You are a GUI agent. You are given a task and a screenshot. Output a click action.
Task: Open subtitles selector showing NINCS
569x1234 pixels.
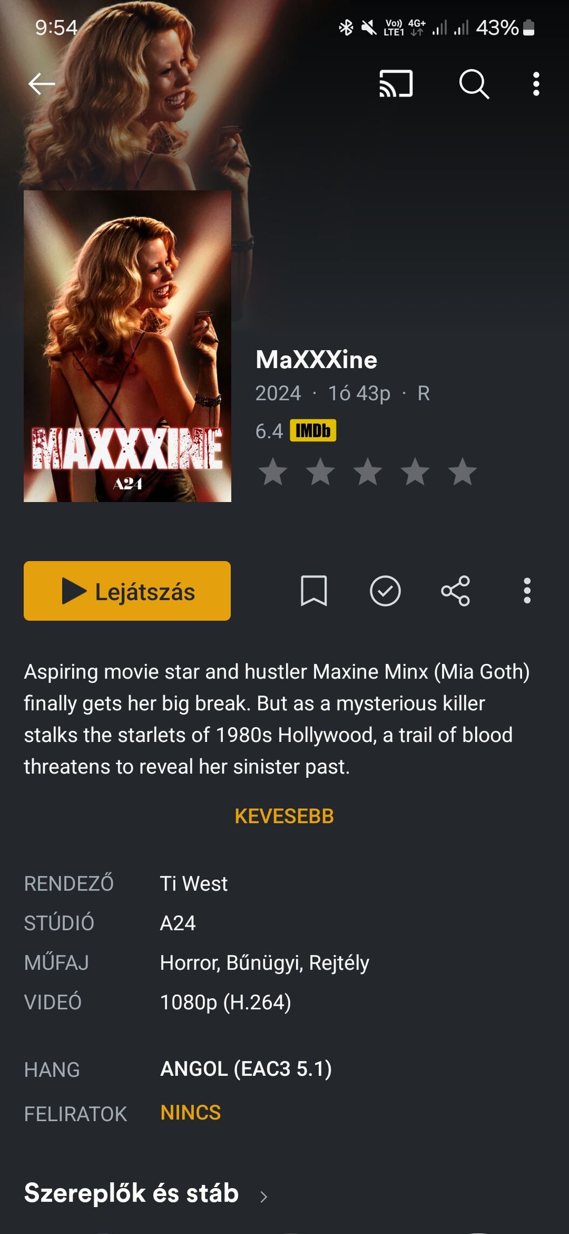point(190,1113)
